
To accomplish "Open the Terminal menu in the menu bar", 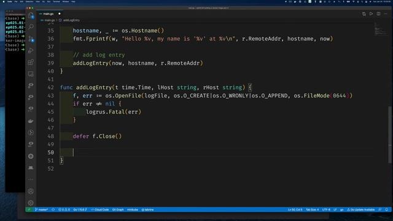I will [x=56, y=1].
